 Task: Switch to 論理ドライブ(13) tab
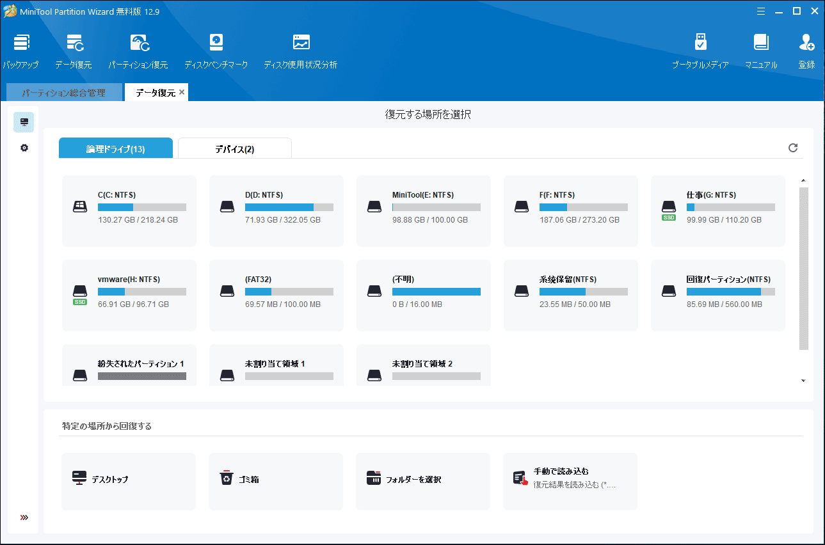pyautogui.click(x=116, y=148)
